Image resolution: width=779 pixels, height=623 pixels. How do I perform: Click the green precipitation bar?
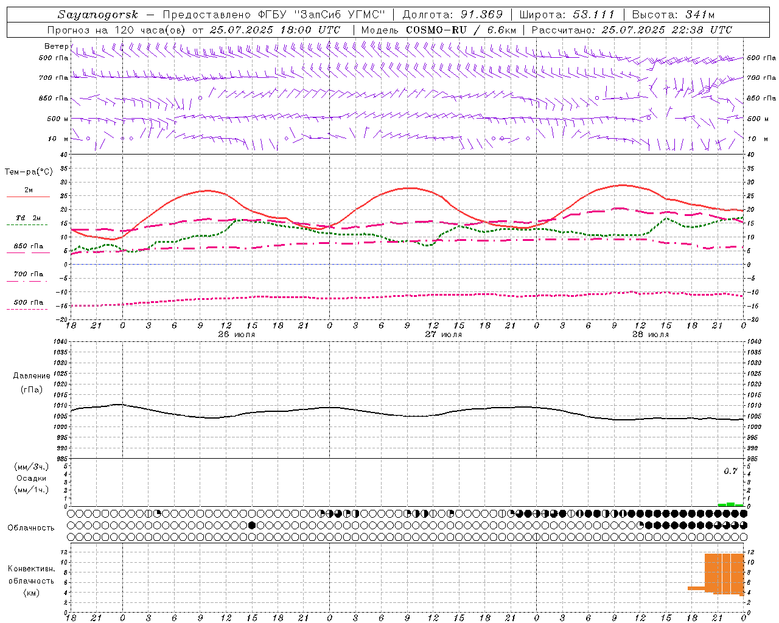point(730,504)
